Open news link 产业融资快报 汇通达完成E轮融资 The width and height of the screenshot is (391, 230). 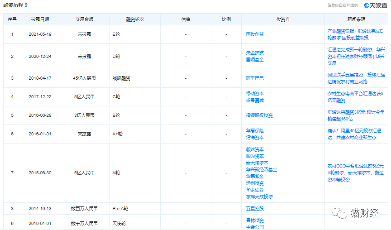355,34
